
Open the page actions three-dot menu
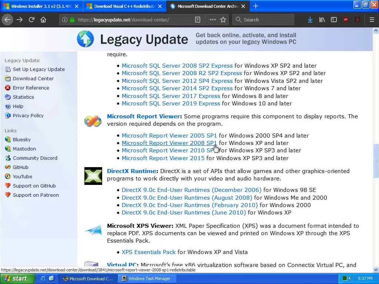[212, 20]
